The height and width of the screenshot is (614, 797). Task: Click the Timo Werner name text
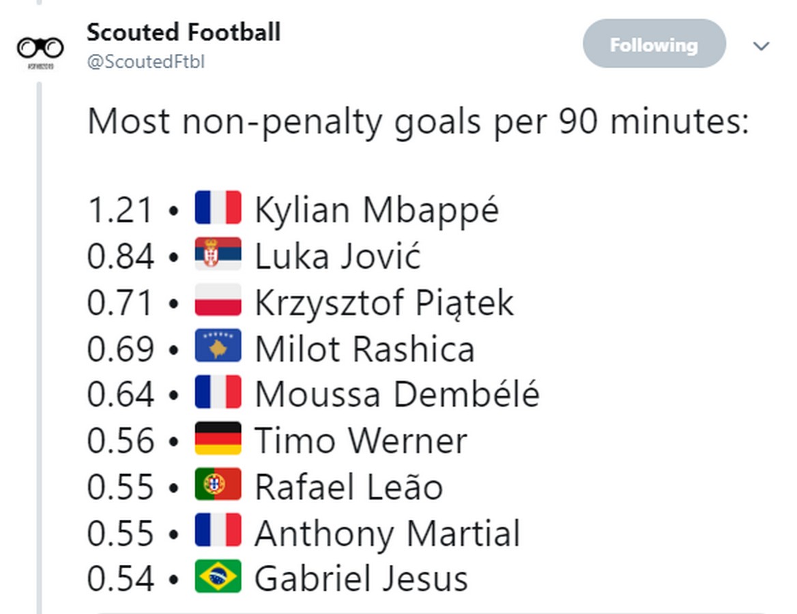point(360,440)
